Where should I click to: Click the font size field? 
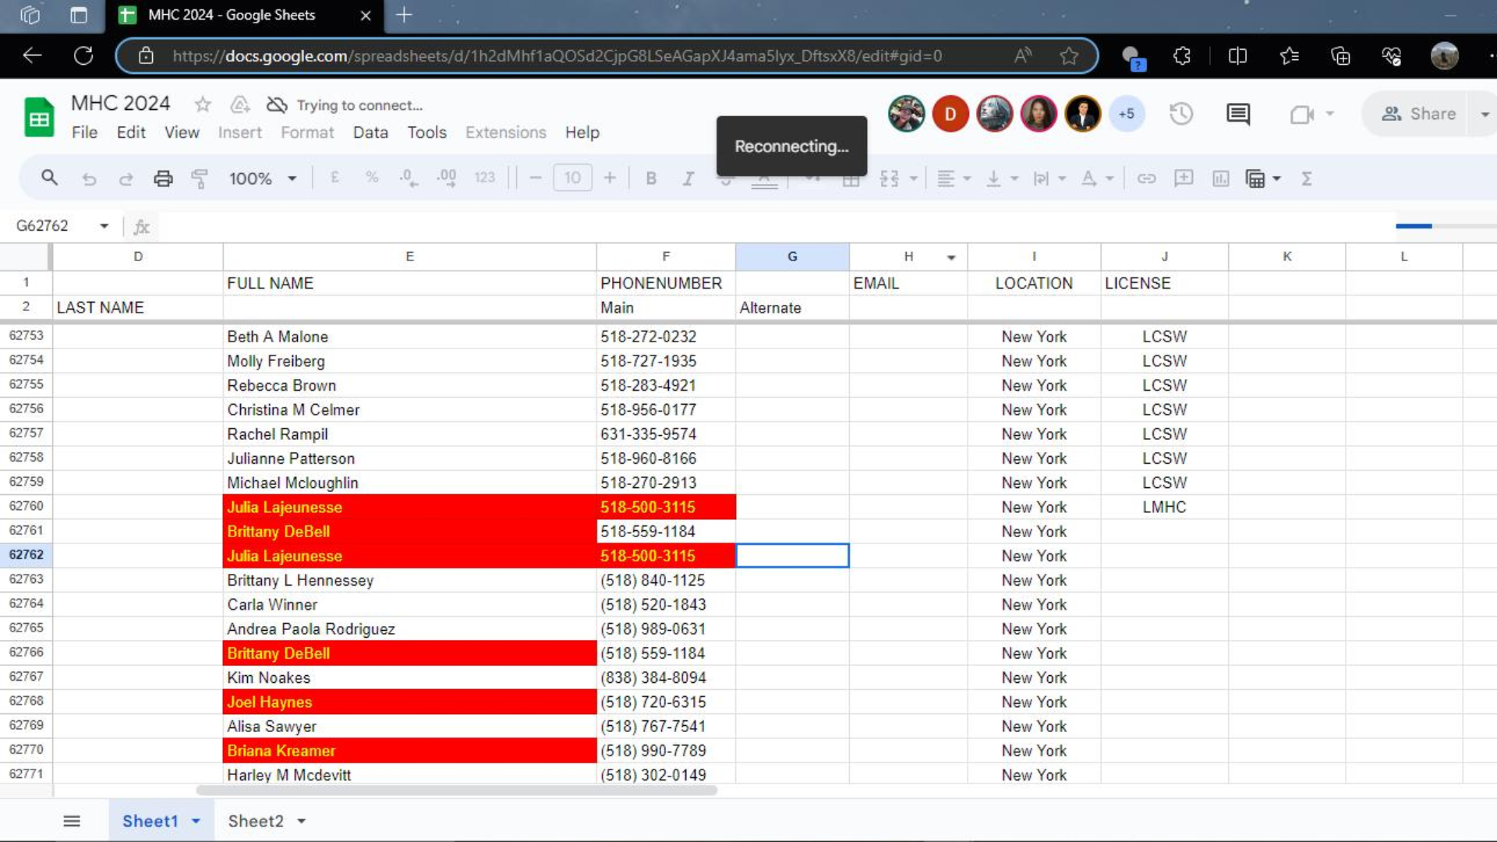click(x=572, y=178)
